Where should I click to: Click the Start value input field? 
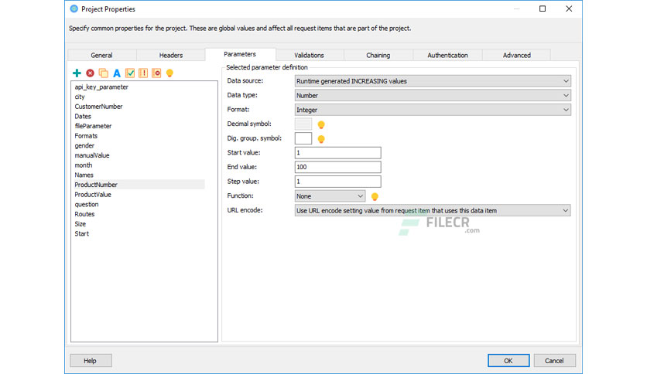[x=338, y=153]
